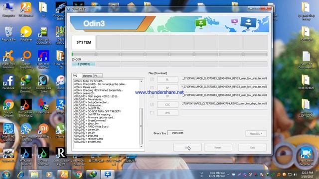The width and height of the screenshot is (319, 179).
Task: Open the Windows Start menu orb
Action: click(6, 175)
